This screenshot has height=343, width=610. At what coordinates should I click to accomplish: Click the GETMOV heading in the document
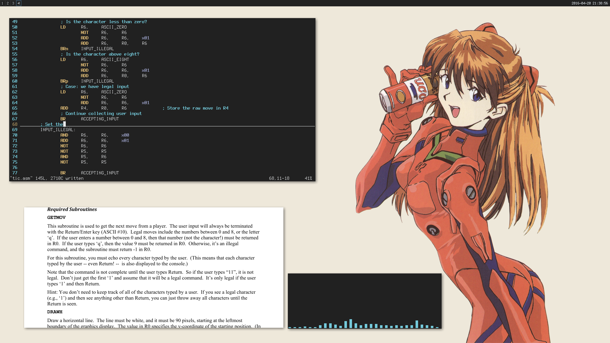[56, 218]
